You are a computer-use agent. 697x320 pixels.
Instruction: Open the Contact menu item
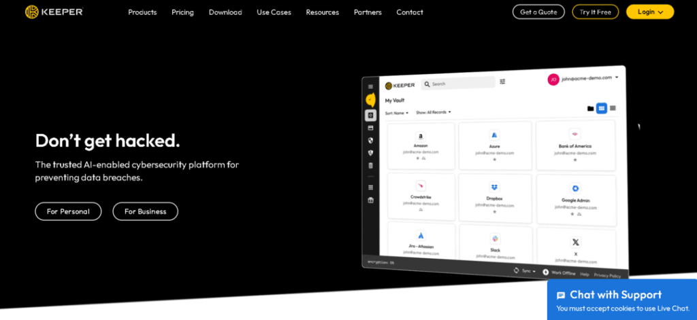point(410,12)
